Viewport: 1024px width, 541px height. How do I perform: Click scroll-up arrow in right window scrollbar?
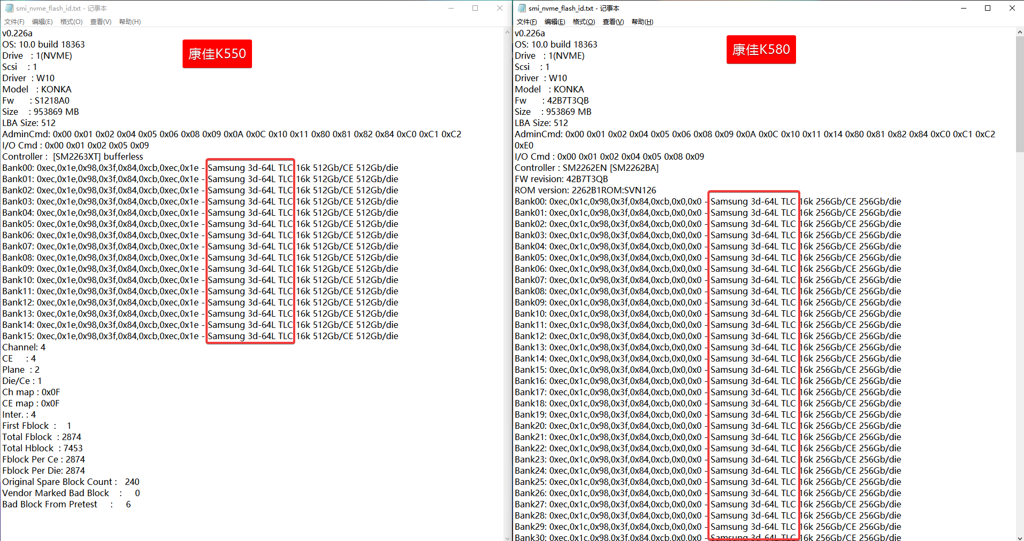1019,32
